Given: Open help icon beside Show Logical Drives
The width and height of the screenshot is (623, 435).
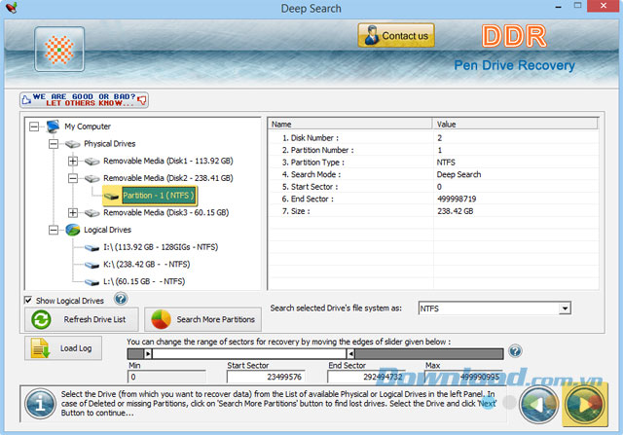Looking at the screenshot, I should point(121,299).
